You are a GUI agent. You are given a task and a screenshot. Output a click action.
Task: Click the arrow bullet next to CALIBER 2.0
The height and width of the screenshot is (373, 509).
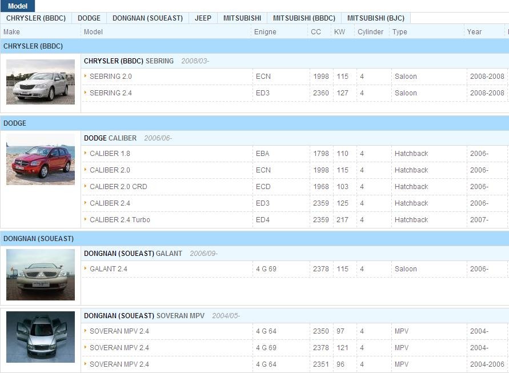click(x=86, y=170)
